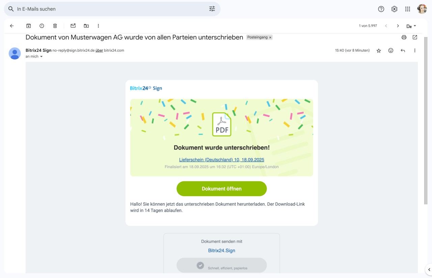Image resolution: width=432 pixels, height=278 pixels.
Task: Expand recipient details next to 'an mich'
Action: [x=42, y=57]
